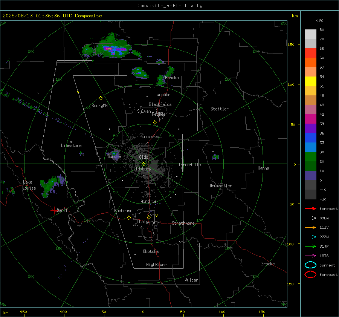
Task: Click the Okotoks town label
Action: [151, 251]
